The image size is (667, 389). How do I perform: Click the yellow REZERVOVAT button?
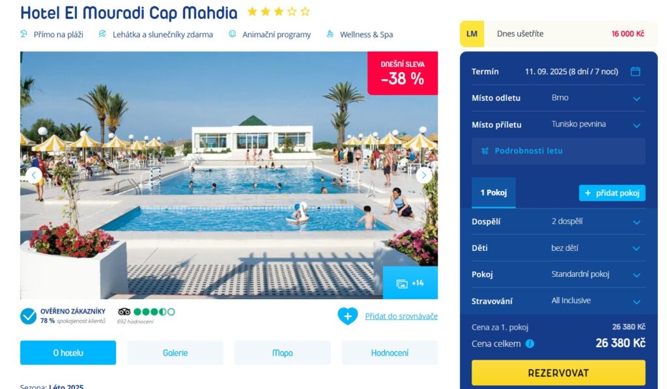[558, 373]
